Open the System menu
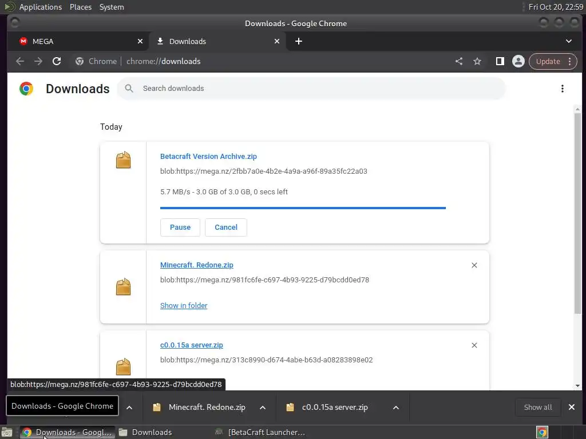The width and height of the screenshot is (586, 439). pyautogui.click(x=112, y=7)
